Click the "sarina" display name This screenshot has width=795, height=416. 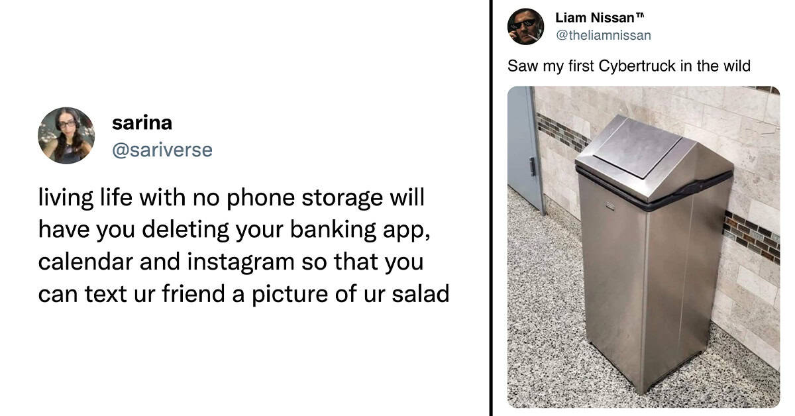pyautogui.click(x=142, y=123)
